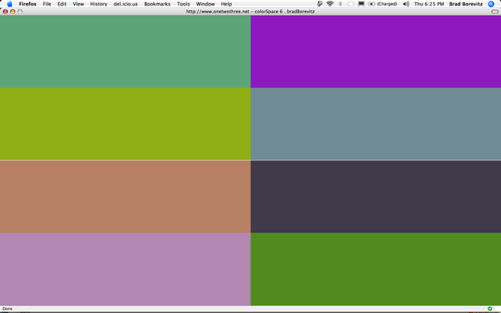Click the battery Charged indicator
The width and height of the screenshot is (501, 313).
pos(383,4)
